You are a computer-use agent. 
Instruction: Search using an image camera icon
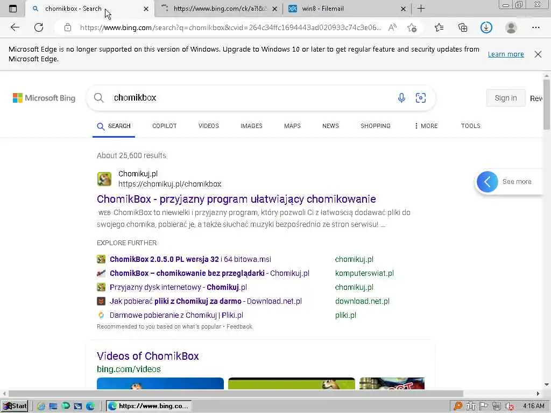(421, 98)
